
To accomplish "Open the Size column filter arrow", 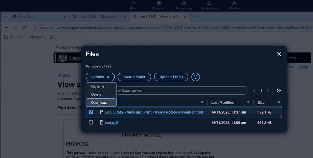I will [278, 103].
